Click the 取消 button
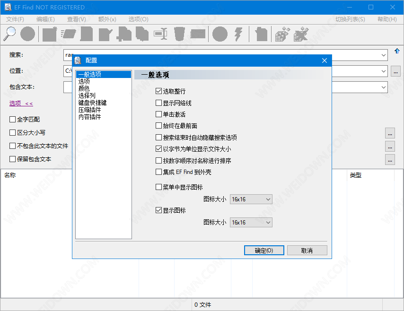The width and height of the screenshot is (404, 311). coord(307,251)
